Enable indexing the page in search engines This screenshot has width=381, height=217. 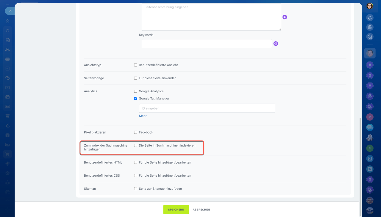pyautogui.click(x=136, y=146)
